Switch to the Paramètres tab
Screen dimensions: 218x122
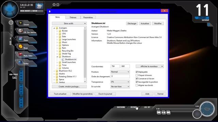[x=88, y=17]
